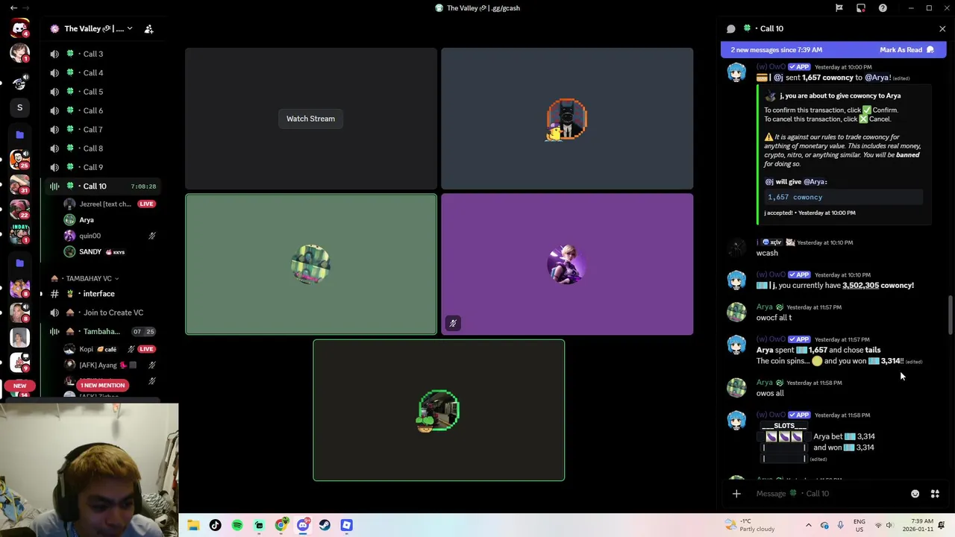Viewport: 955px width, 537px height.
Task: Join the Call 9 voice channel
Action: click(x=101, y=167)
